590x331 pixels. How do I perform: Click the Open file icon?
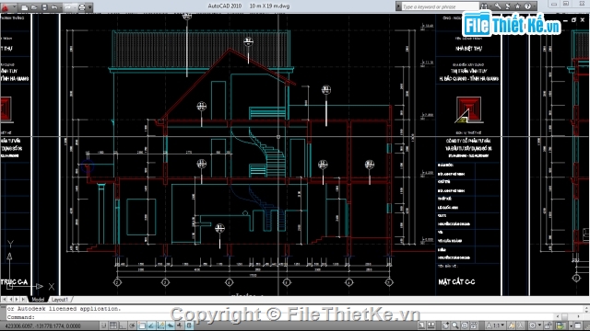[x=34, y=7]
